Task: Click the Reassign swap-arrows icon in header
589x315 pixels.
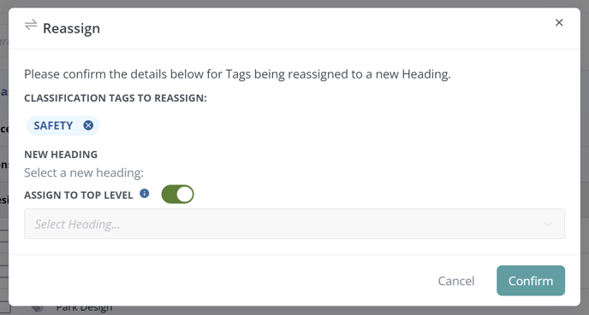Action: (x=31, y=25)
